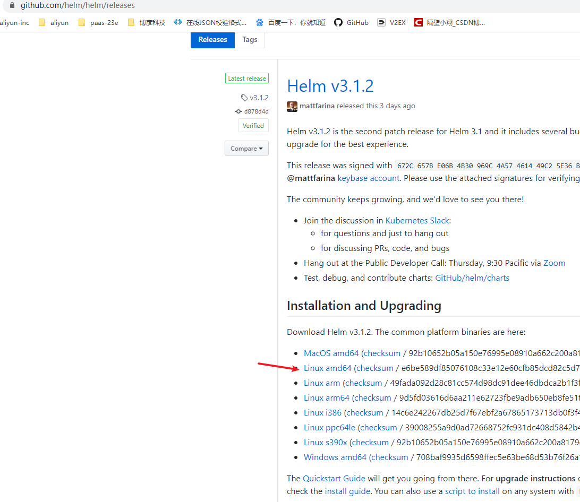This screenshot has height=502, width=580.
Task: Open the Helm v3.1.2 release title
Action: (330, 86)
